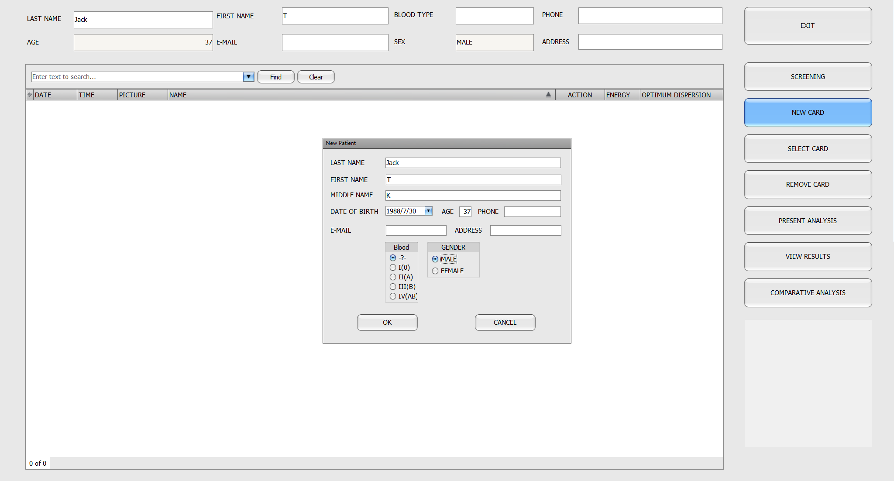
Task: Sort by the ENERGY column header
Action: 618,95
